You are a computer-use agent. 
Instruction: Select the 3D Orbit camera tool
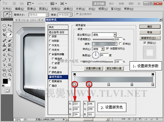pos(9,70)
